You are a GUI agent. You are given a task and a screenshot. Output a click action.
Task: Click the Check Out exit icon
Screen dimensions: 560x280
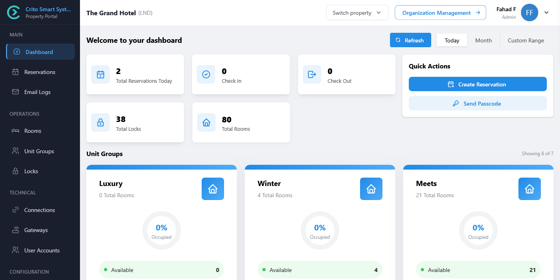tap(312, 74)
